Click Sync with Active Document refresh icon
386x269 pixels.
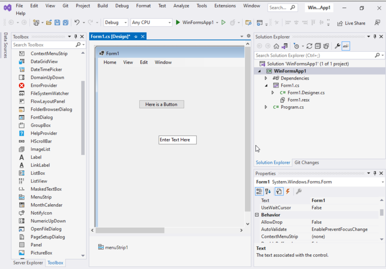pos(309,46)
